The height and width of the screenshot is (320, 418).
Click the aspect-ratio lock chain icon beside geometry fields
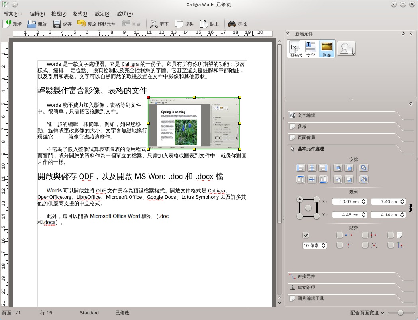coord(410,208)
